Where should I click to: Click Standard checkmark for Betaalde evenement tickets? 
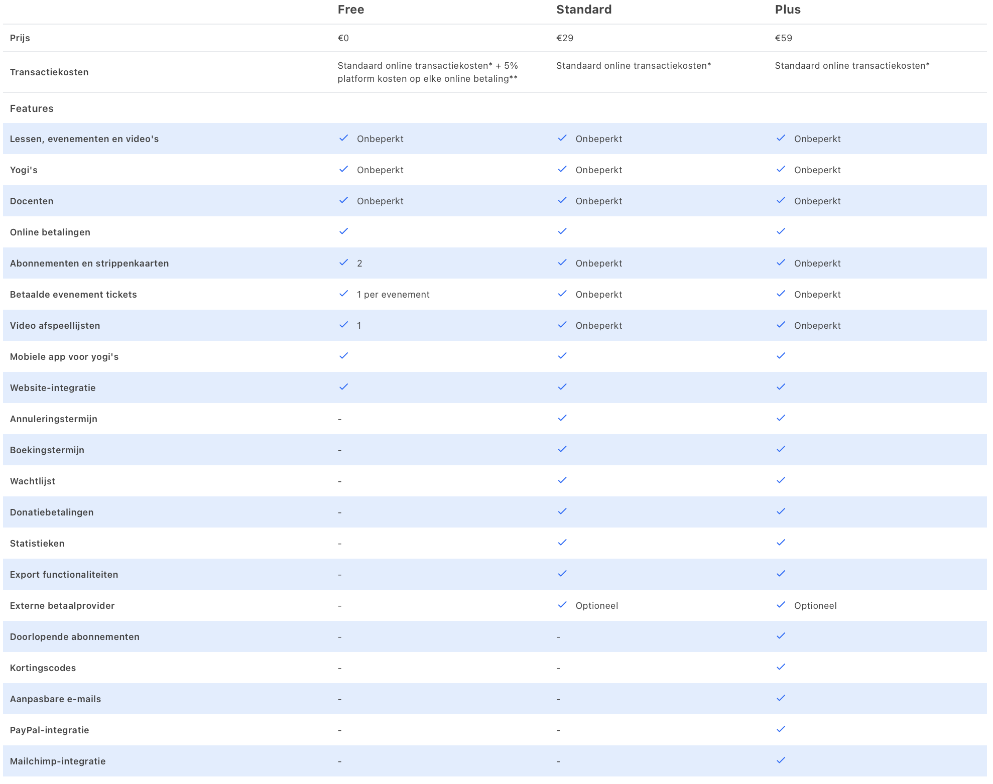[562, 294]
